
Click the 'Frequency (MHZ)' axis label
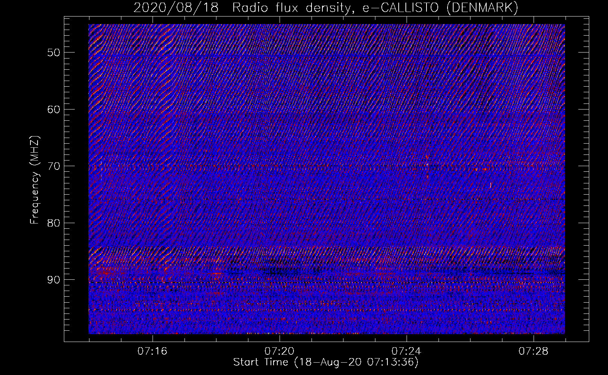coord(35,180)
